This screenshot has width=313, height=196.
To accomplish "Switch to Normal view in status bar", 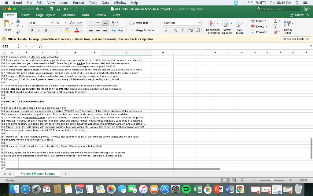I will click(225, 180).
